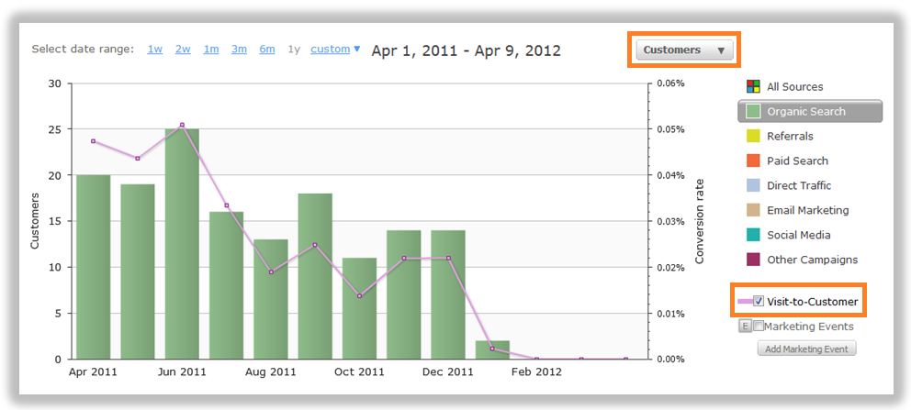Click the Direct Traffic label

pyautogui.click(x=799, y=185)
